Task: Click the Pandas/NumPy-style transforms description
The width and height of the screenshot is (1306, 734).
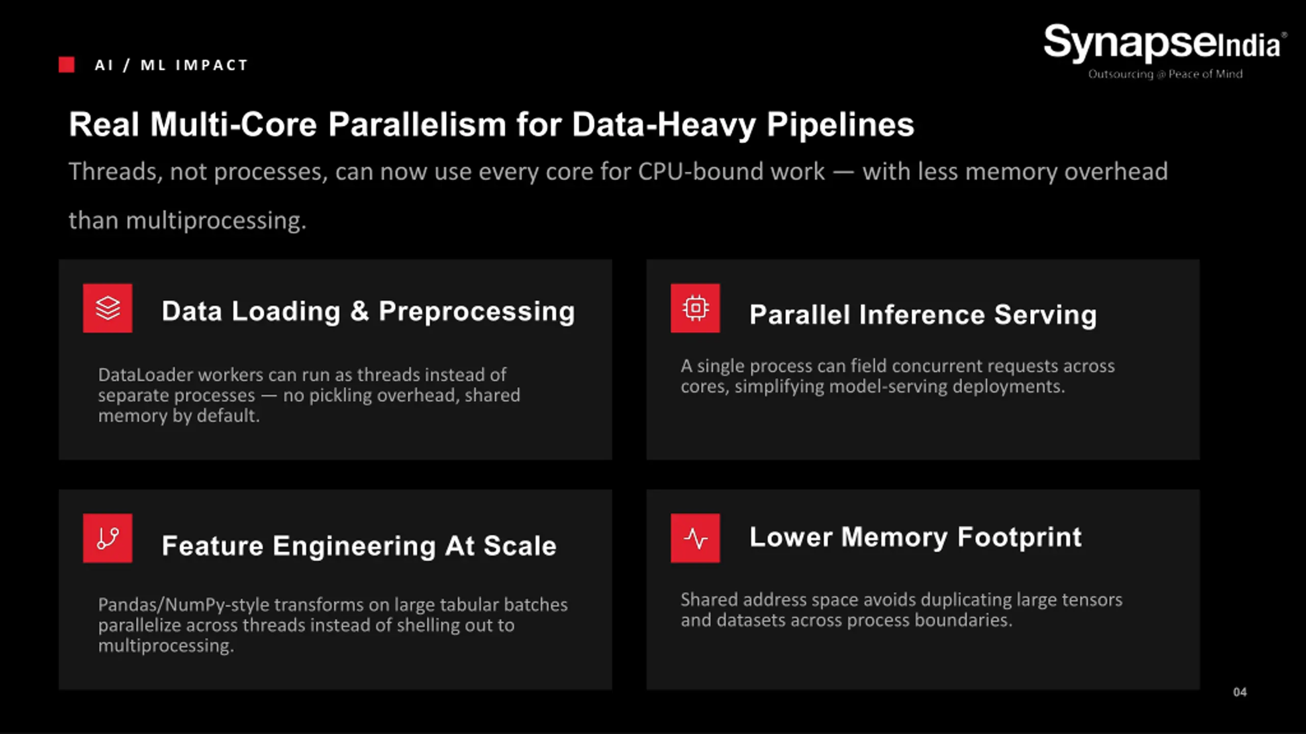Action: (x=333, y=625)
